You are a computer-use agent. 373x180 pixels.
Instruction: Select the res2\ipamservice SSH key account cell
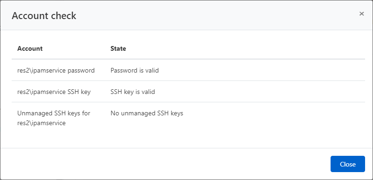pos(54,92)
